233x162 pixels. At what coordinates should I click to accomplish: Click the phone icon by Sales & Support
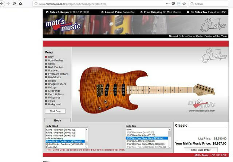click(x=47, y=12)
